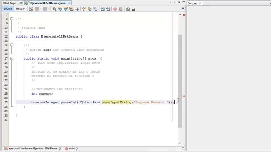Toggle highlight search icon
The image size is (271, 152).
72,9
